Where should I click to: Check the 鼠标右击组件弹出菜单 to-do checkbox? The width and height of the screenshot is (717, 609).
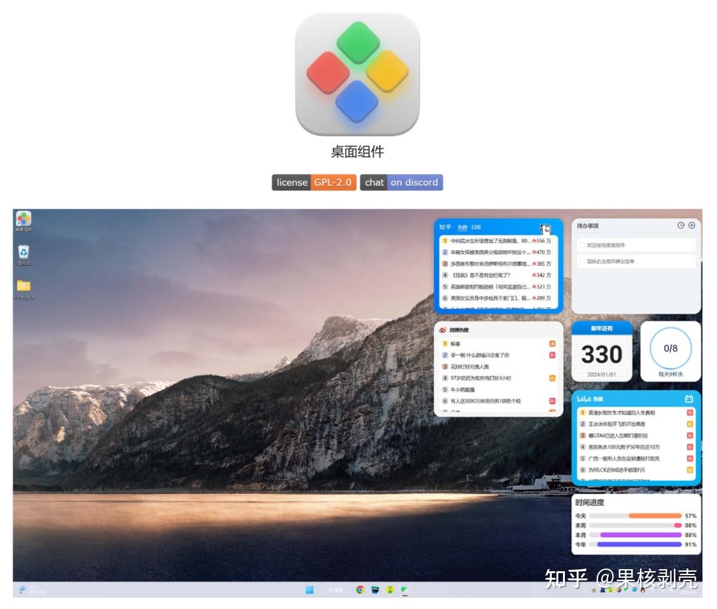tap(582, 261)
